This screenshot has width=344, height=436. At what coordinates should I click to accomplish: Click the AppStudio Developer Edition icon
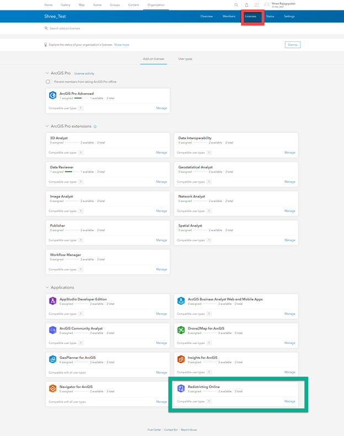tap(53, 301)
